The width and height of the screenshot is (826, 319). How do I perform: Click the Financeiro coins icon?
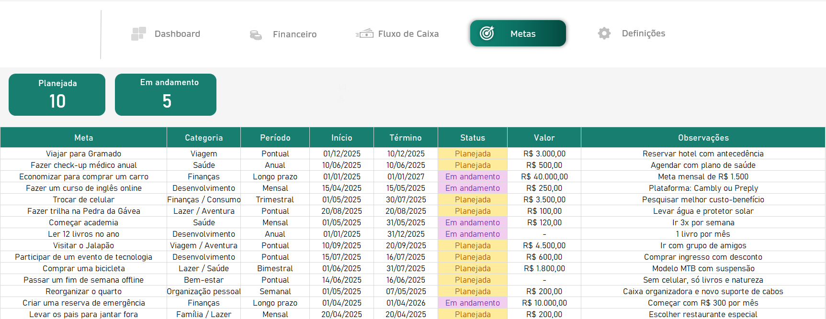(256, 35)
